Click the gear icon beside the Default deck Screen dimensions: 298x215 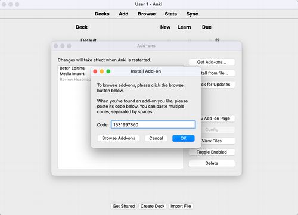[217, 40]
